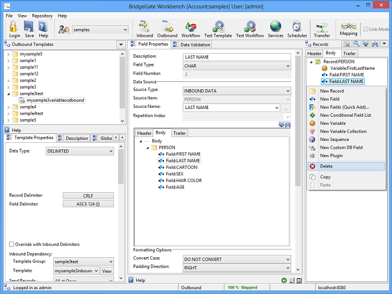Collapse the Record:PERSON node

pos(311,62)
